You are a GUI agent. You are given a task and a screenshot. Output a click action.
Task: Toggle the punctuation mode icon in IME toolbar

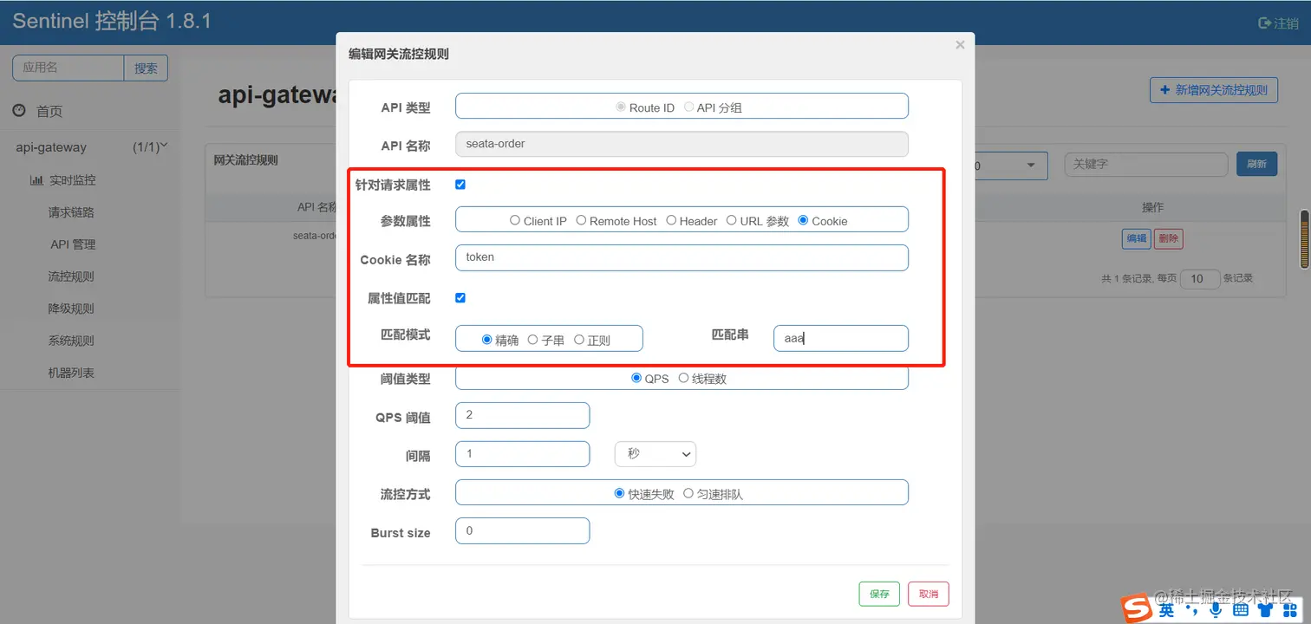1192,612
